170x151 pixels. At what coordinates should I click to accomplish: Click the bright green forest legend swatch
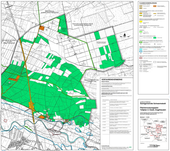[155, 38]
